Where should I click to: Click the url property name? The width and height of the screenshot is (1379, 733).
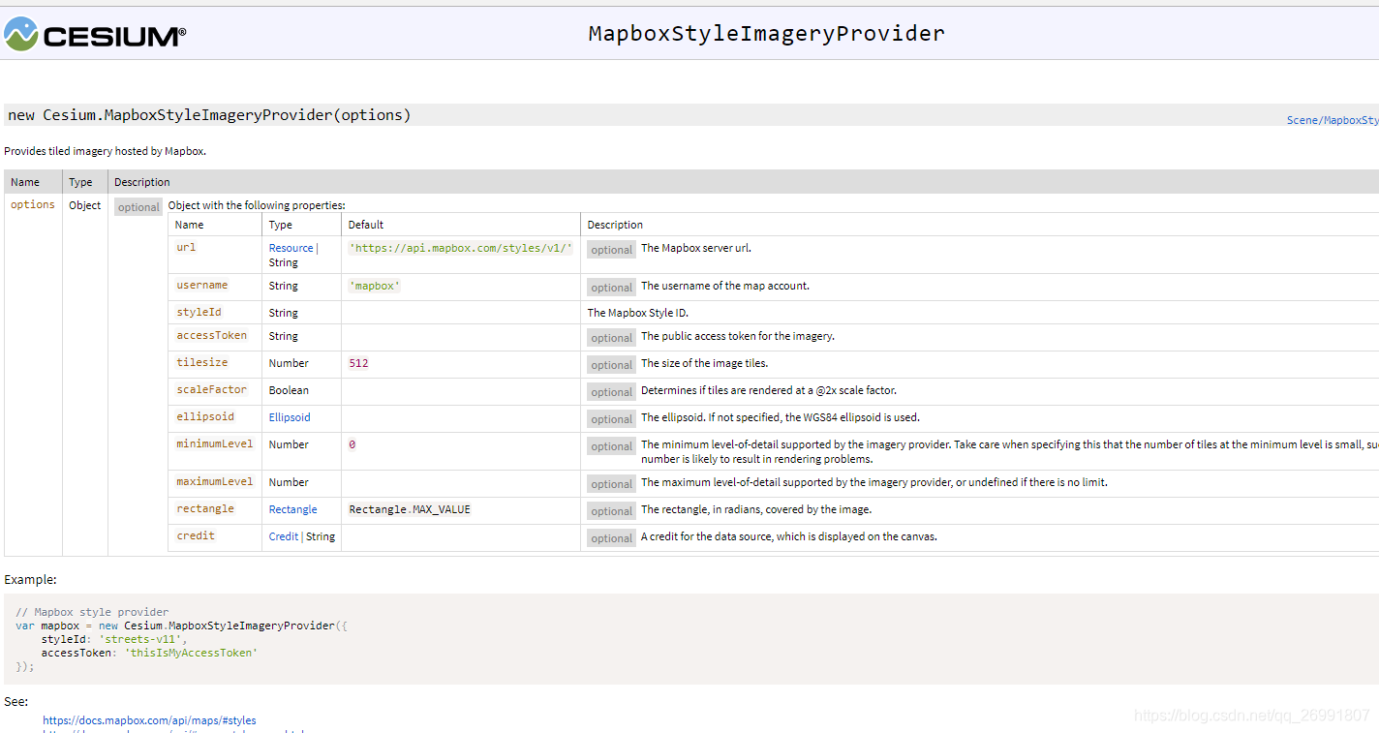coord(186,248)
